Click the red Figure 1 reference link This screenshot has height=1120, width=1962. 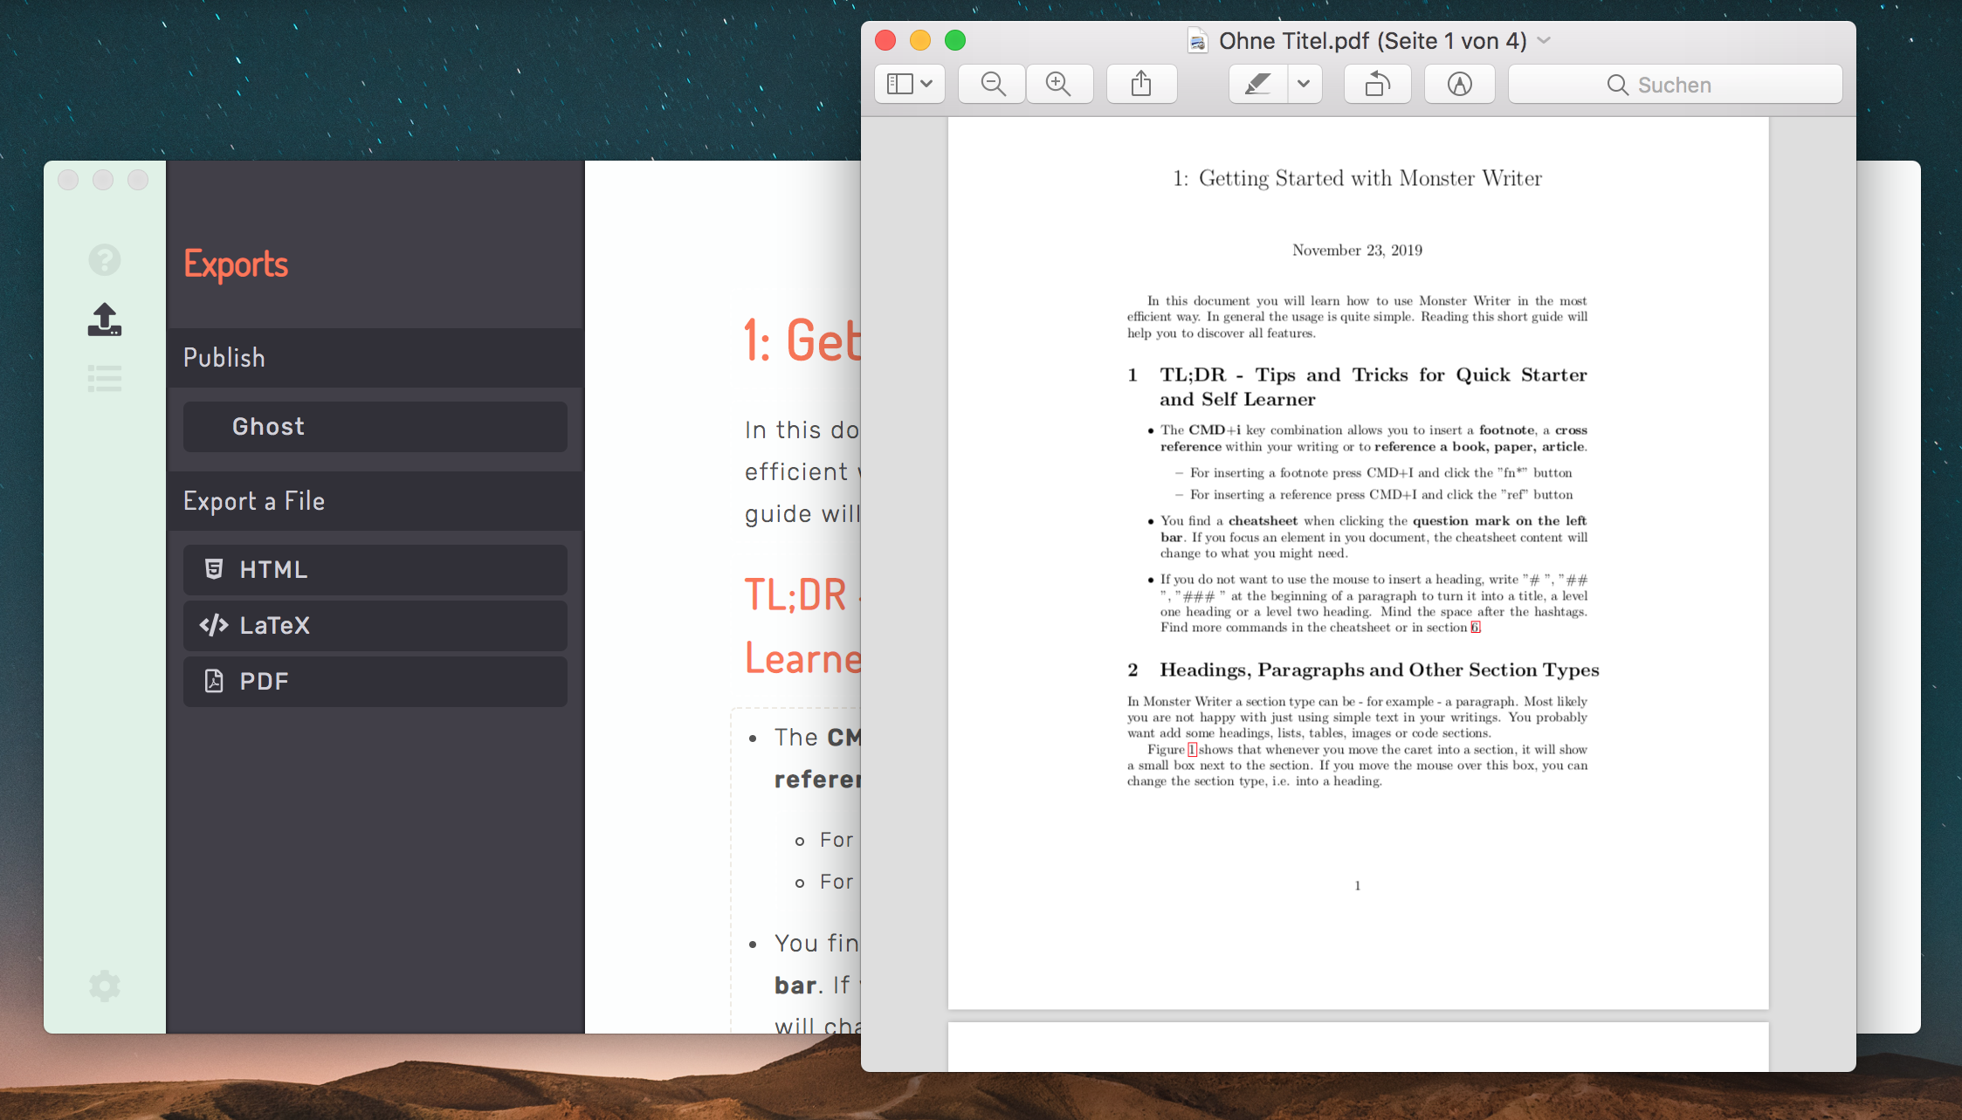[1192, 750]
